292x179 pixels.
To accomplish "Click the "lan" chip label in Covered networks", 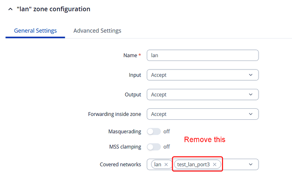I will 157,164.
